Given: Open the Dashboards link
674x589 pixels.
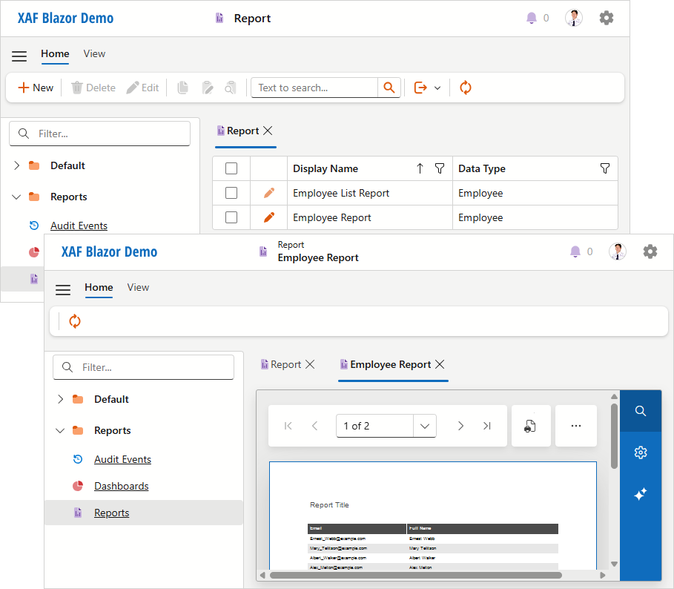Looking at the screenshot, I should [x=121, y=486].
